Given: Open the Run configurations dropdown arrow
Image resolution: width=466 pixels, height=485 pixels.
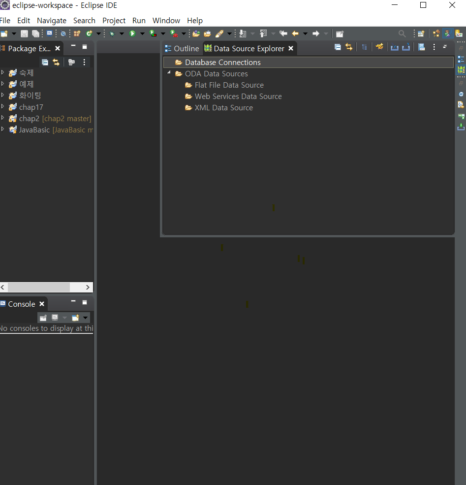Looking at the screenshot, I should (x=142, y=33).
